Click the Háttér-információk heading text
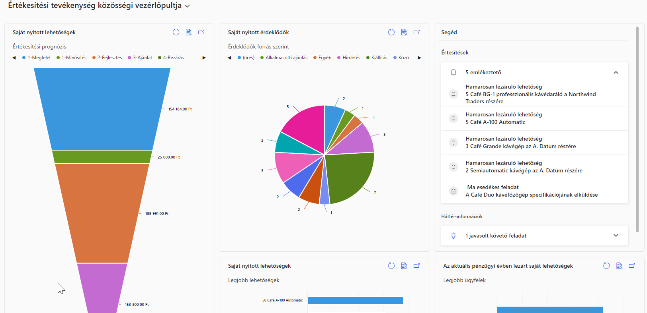 coord(462,216)
